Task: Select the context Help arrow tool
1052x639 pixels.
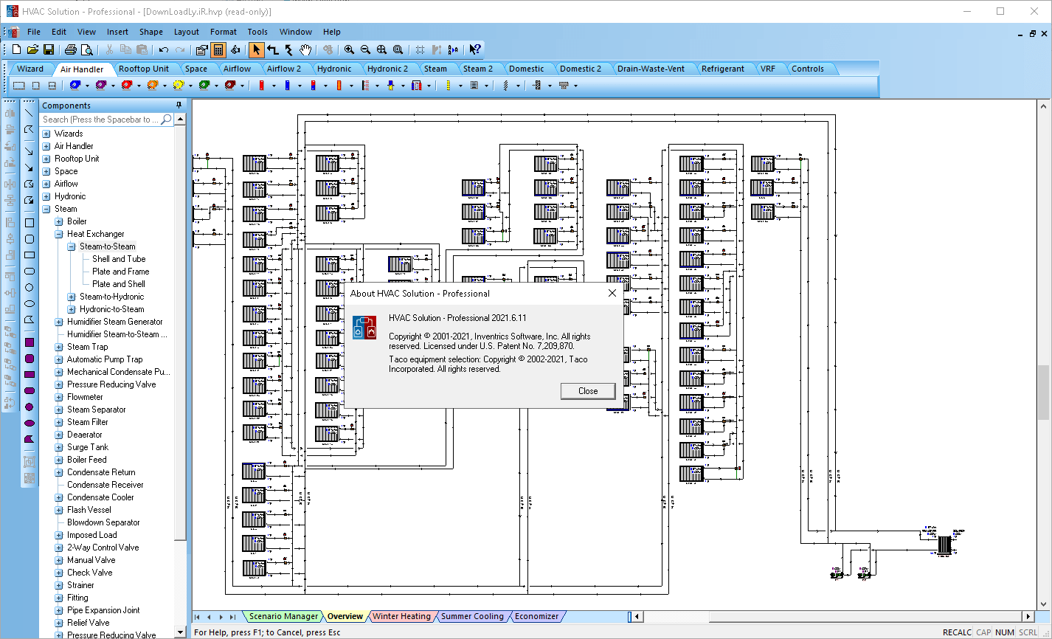Action: tap(474, 49)
